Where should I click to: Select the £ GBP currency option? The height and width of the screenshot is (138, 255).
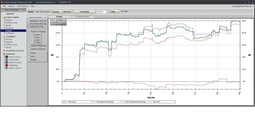click(32, 40)
